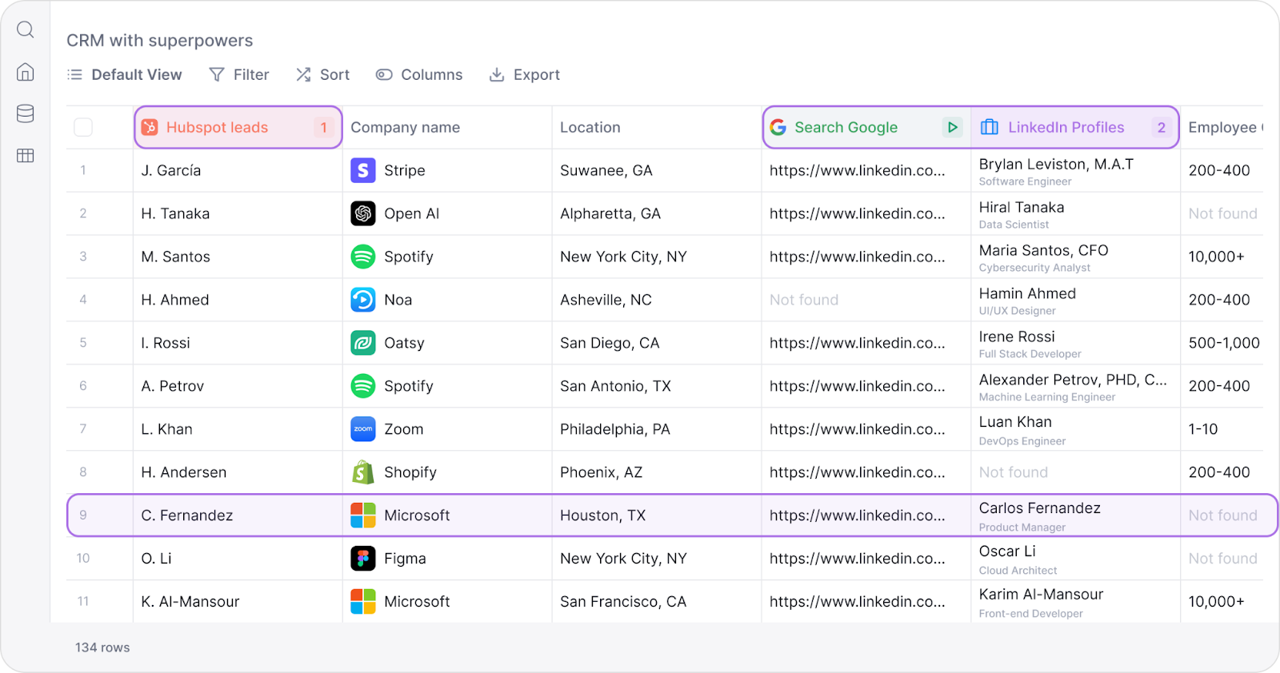Open the Filter options
1280x673 pixels.
(239, 74)
